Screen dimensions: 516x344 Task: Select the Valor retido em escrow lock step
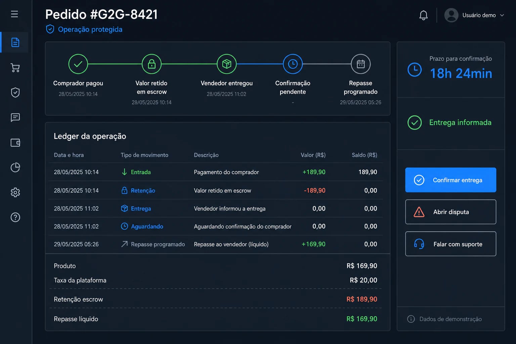(152, 64)
